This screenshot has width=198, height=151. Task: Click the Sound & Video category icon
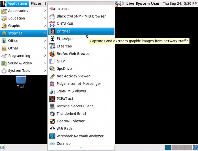pos(4,63)
